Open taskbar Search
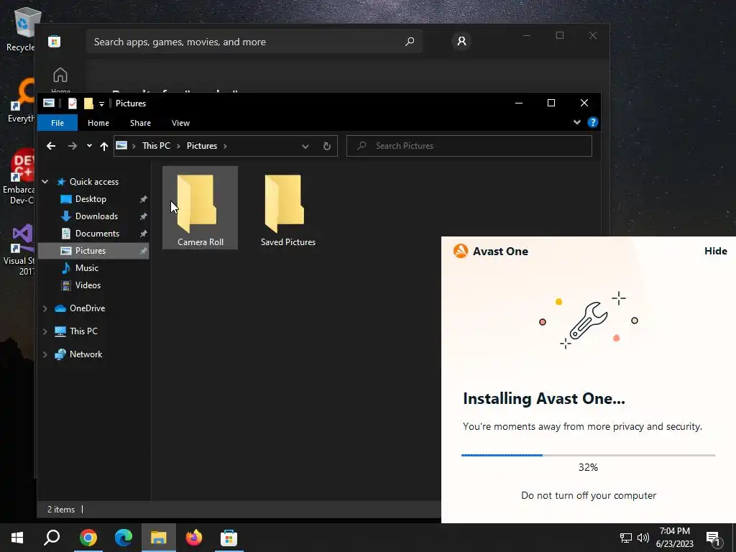The width and height of the screenshot is (736, 552). coord(52,538)
